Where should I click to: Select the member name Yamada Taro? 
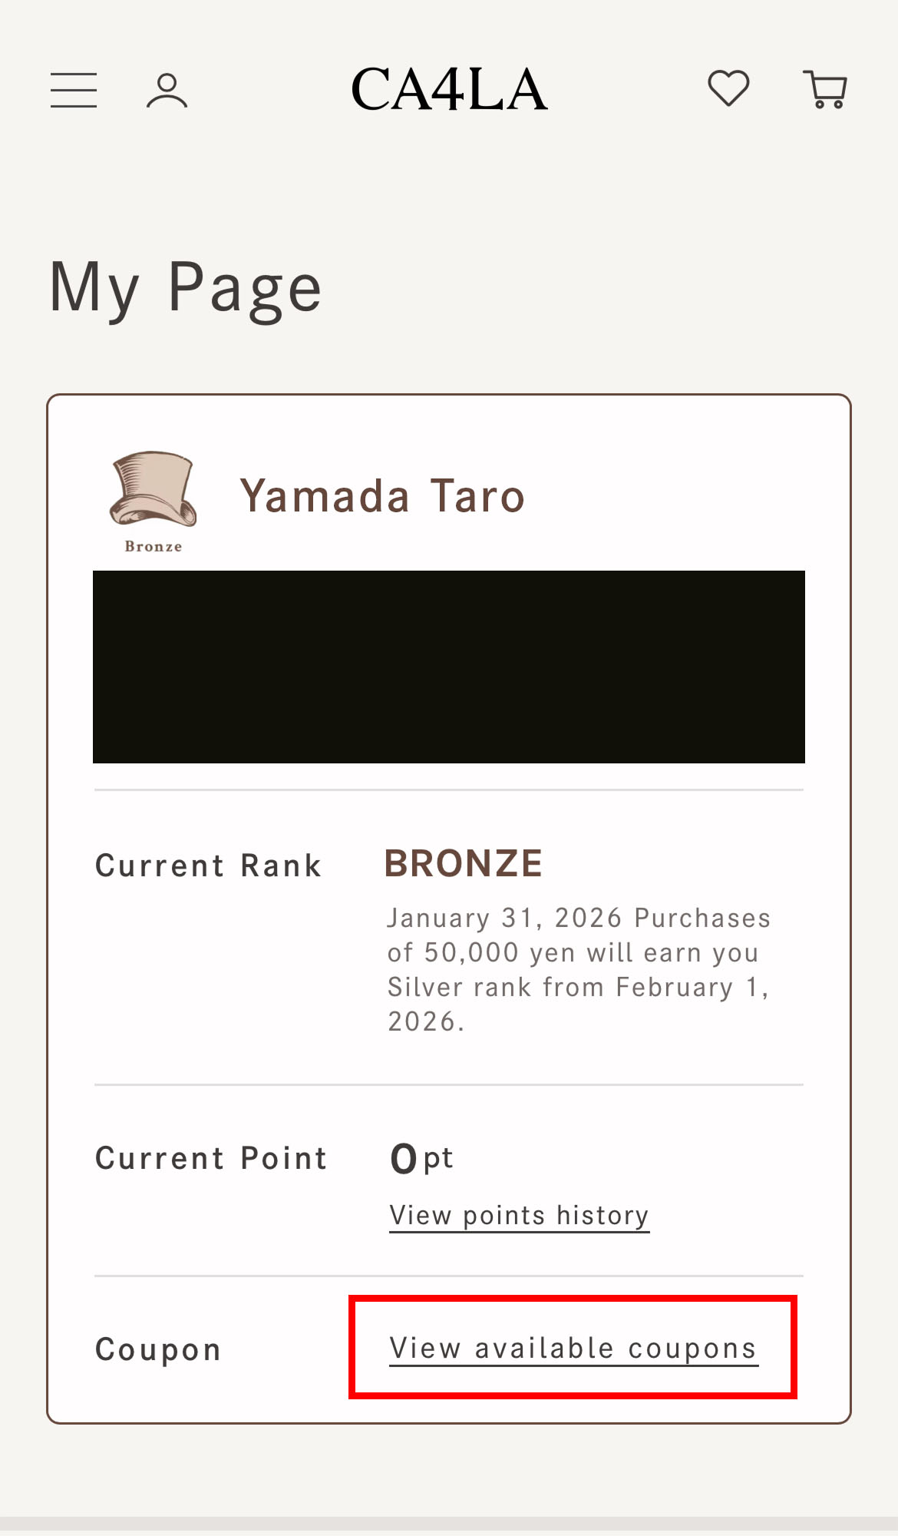click(382, 496)
